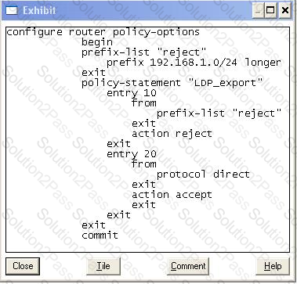Close the Exhibit window with X
The width and height of the screenshot is (297, 284).
point(284,10)
